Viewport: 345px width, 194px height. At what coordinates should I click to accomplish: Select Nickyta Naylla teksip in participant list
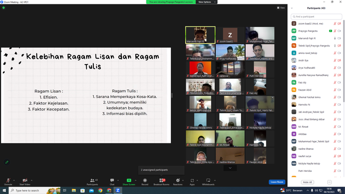pos(316,163)
